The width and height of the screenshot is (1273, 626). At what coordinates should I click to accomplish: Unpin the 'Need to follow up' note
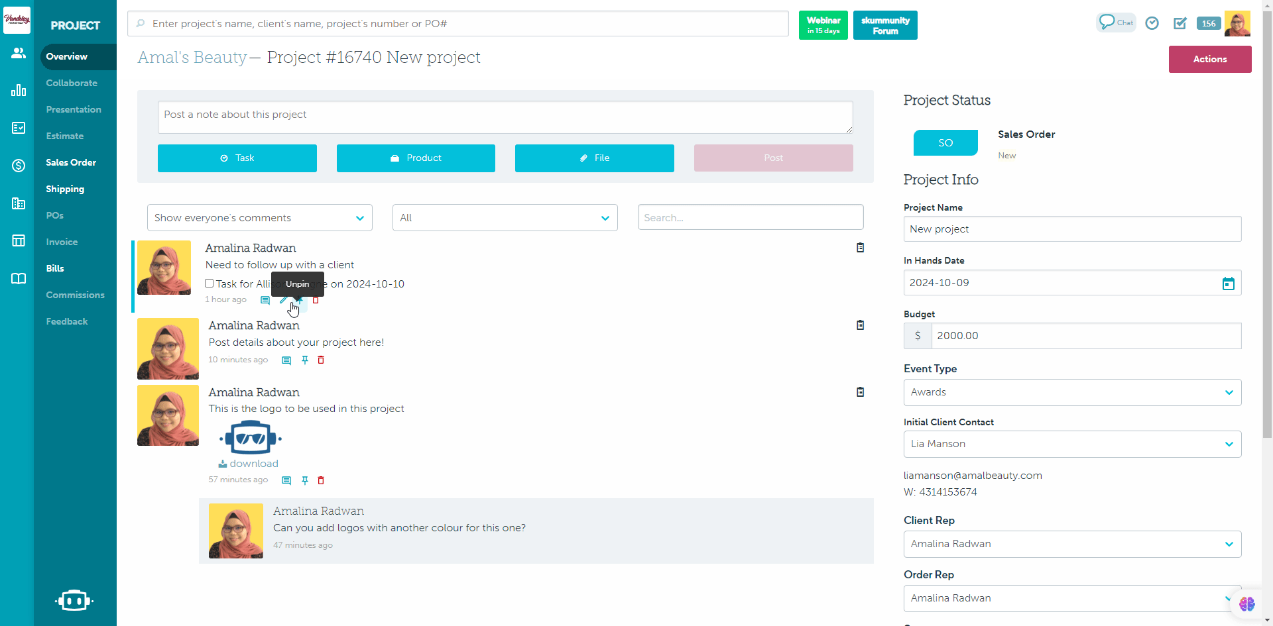click(299, 301)
